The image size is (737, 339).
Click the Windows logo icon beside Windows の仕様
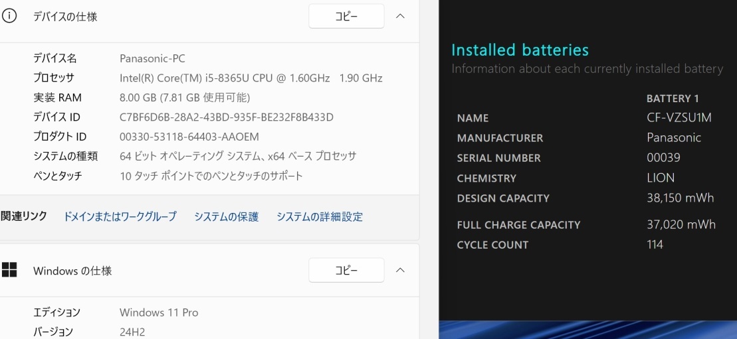pos(9,270)
